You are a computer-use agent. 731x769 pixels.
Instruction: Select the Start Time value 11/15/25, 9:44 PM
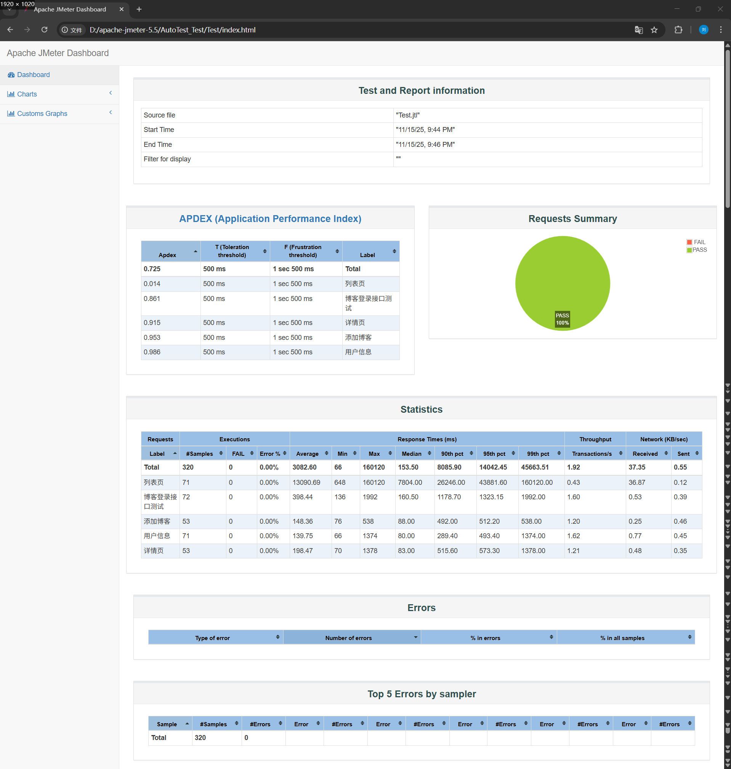coord(425,130)
